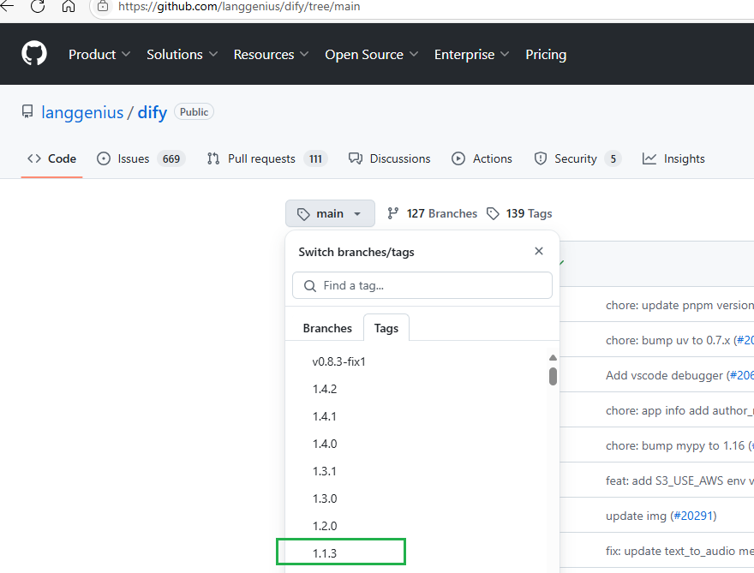Select tag 1.4.2
The height and width of the screenshot is (573, 754).
pyautogui.click(x=325, y=389)
